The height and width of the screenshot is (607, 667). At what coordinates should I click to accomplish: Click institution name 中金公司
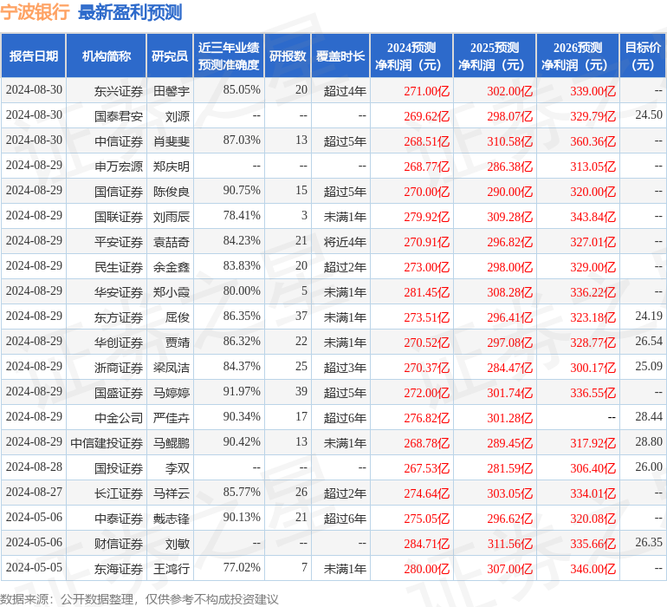[x=119, y=417]
